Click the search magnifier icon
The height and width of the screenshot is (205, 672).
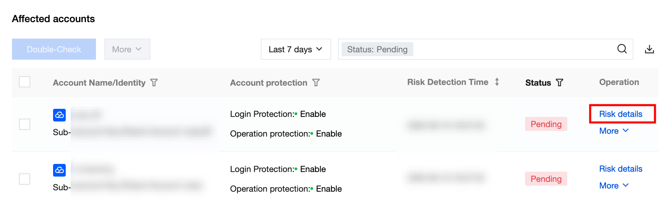pyautogui.click(x=622, y=49)
